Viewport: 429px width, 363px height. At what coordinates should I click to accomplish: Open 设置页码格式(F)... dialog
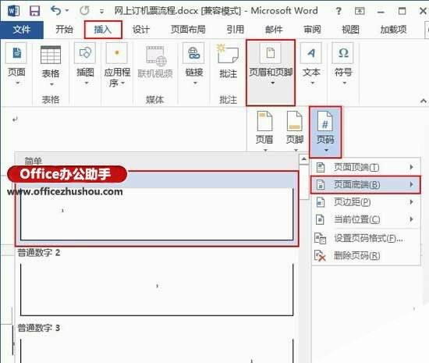point(366,238)
